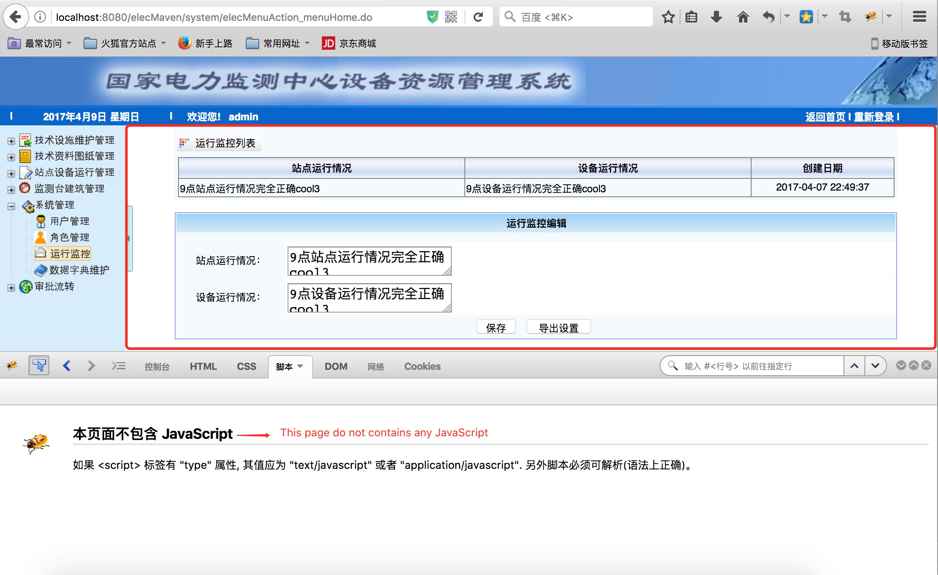Click the browser home icon
The width and height of the screenshot is (938, 575).
point(743,17)
